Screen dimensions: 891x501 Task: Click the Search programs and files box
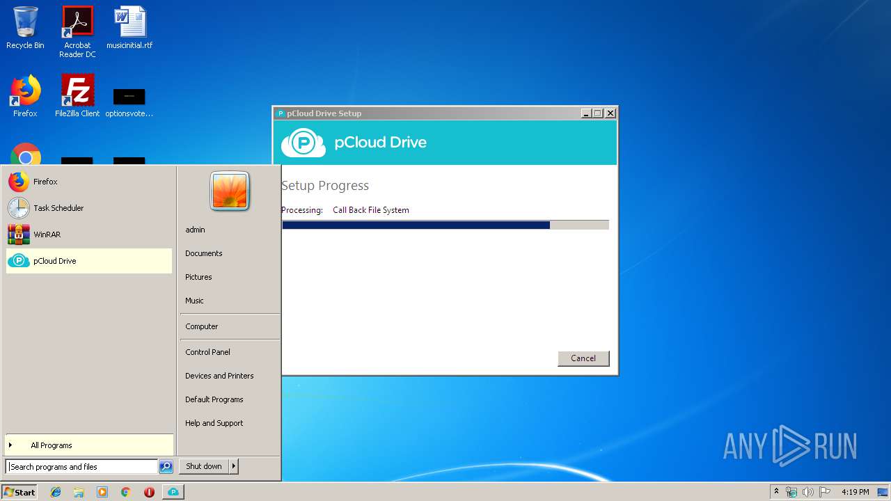pos(81,467)
